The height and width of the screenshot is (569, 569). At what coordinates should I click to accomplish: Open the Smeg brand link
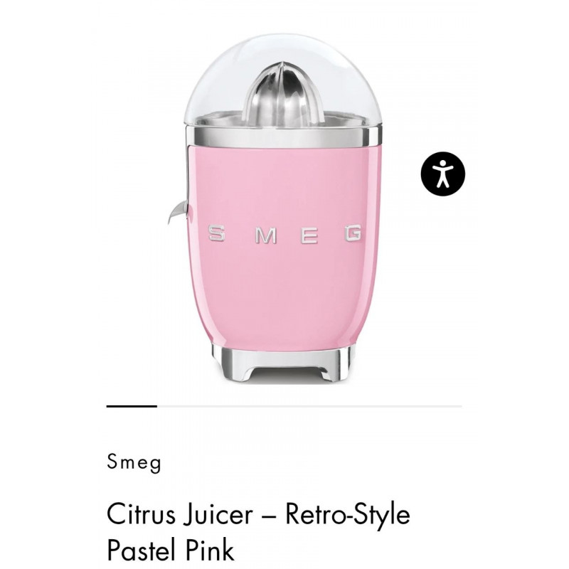coord(134,462)
